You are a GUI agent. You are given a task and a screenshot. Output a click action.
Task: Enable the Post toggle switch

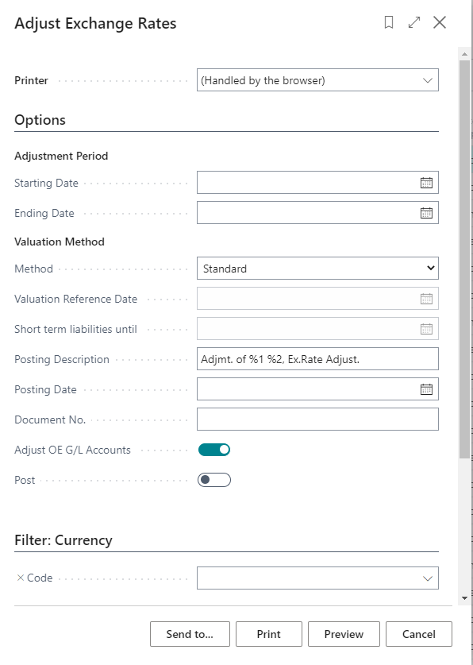tap(214, 480)
